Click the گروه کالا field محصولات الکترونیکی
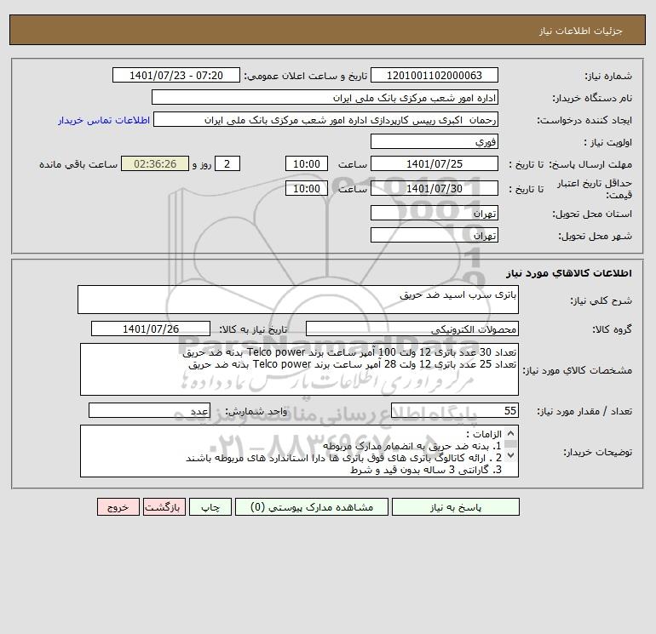Image resolution: width=656 pixels, height=634 pixels. tap(412, 328)
